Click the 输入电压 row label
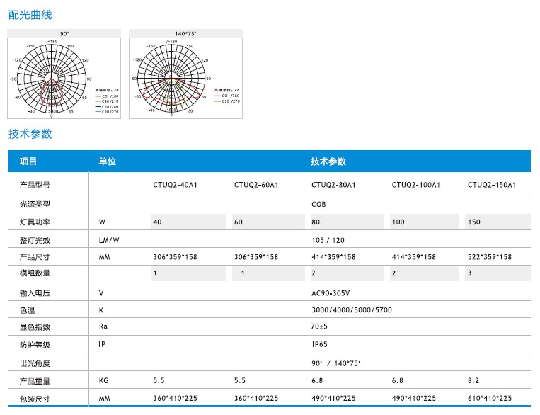This screenshot has width=540, height=415. (x=35, y=293)
